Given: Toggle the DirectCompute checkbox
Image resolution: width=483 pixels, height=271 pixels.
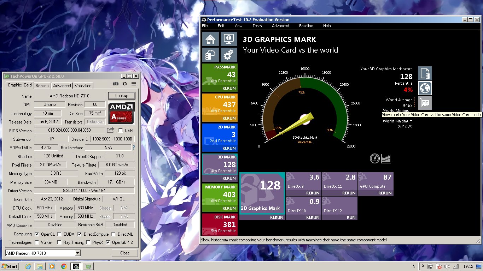Looking at the screenshot, I should [x=80, y=234].
